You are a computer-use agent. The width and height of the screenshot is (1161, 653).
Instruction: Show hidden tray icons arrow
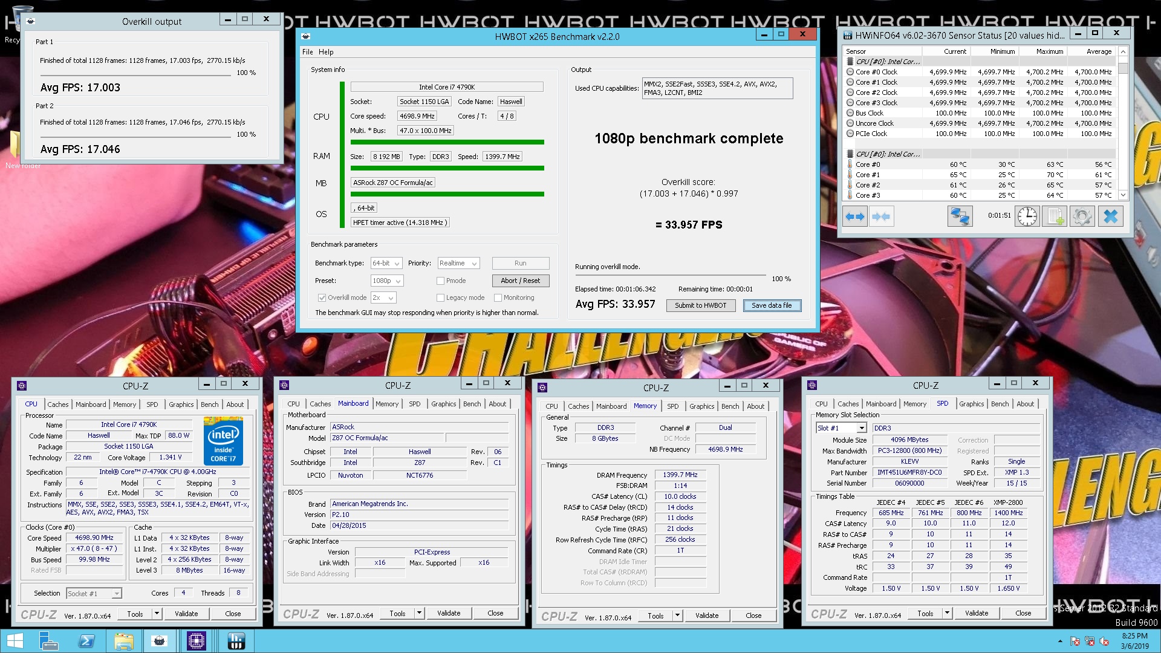1059,641
